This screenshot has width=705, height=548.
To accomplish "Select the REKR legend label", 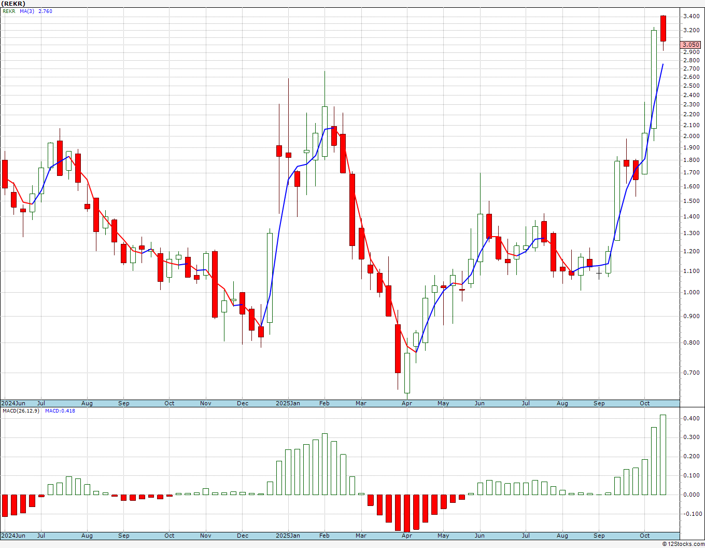I will click(9, 11).
